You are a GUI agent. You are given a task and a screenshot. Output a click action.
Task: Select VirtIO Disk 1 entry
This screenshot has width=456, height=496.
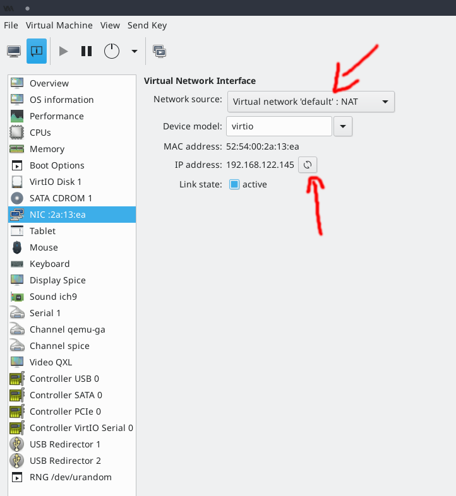[x=56, y=182]
